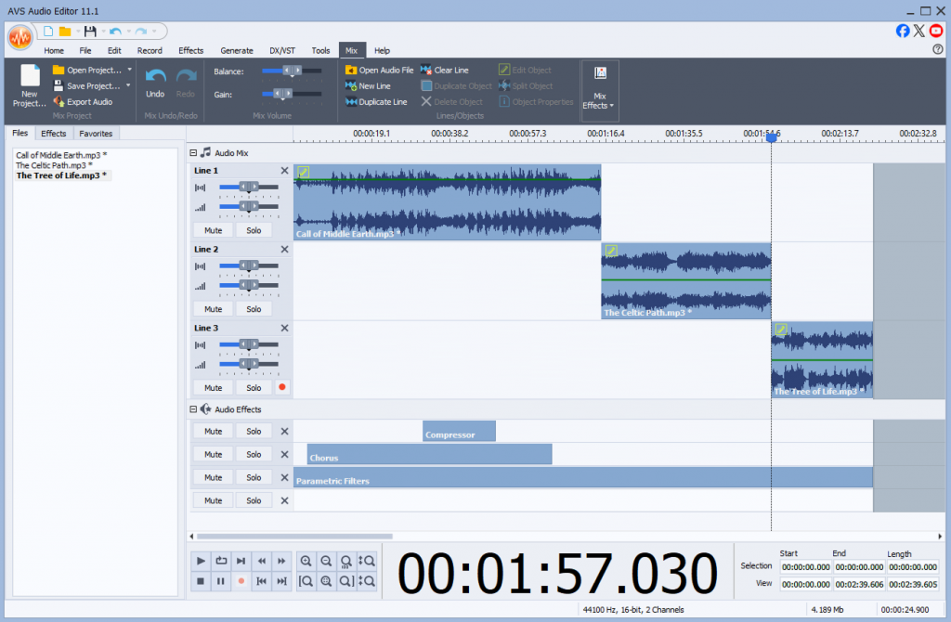This screenshot has width=951, height=622.
Task: Add a New Line to mix
Action: [x=351, y=86]
